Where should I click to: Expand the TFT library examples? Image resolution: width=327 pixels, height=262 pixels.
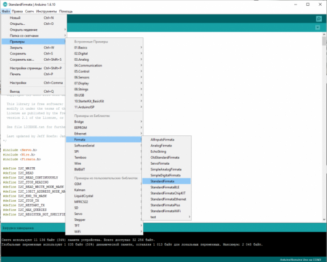[105, 225]
